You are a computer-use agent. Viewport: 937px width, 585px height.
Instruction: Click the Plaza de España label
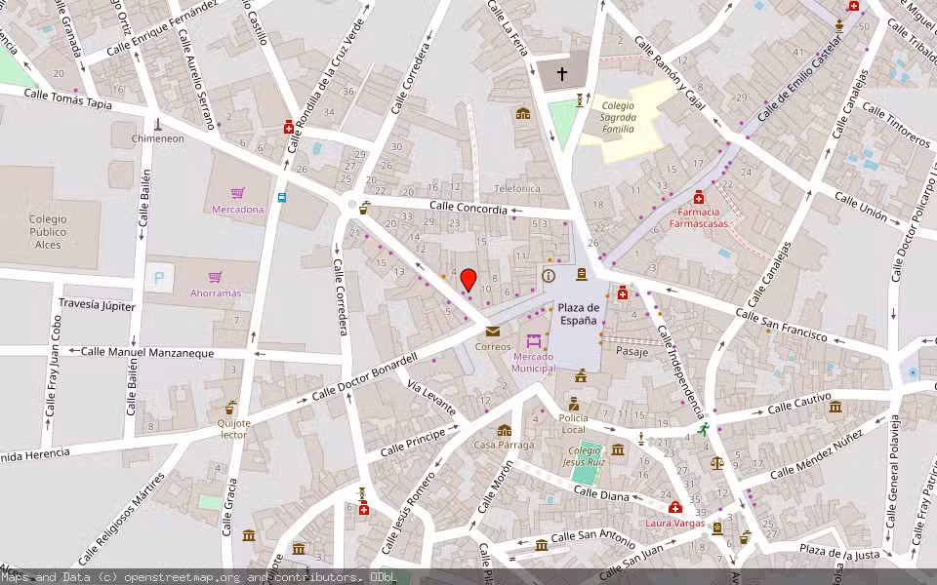coord(579,314)
